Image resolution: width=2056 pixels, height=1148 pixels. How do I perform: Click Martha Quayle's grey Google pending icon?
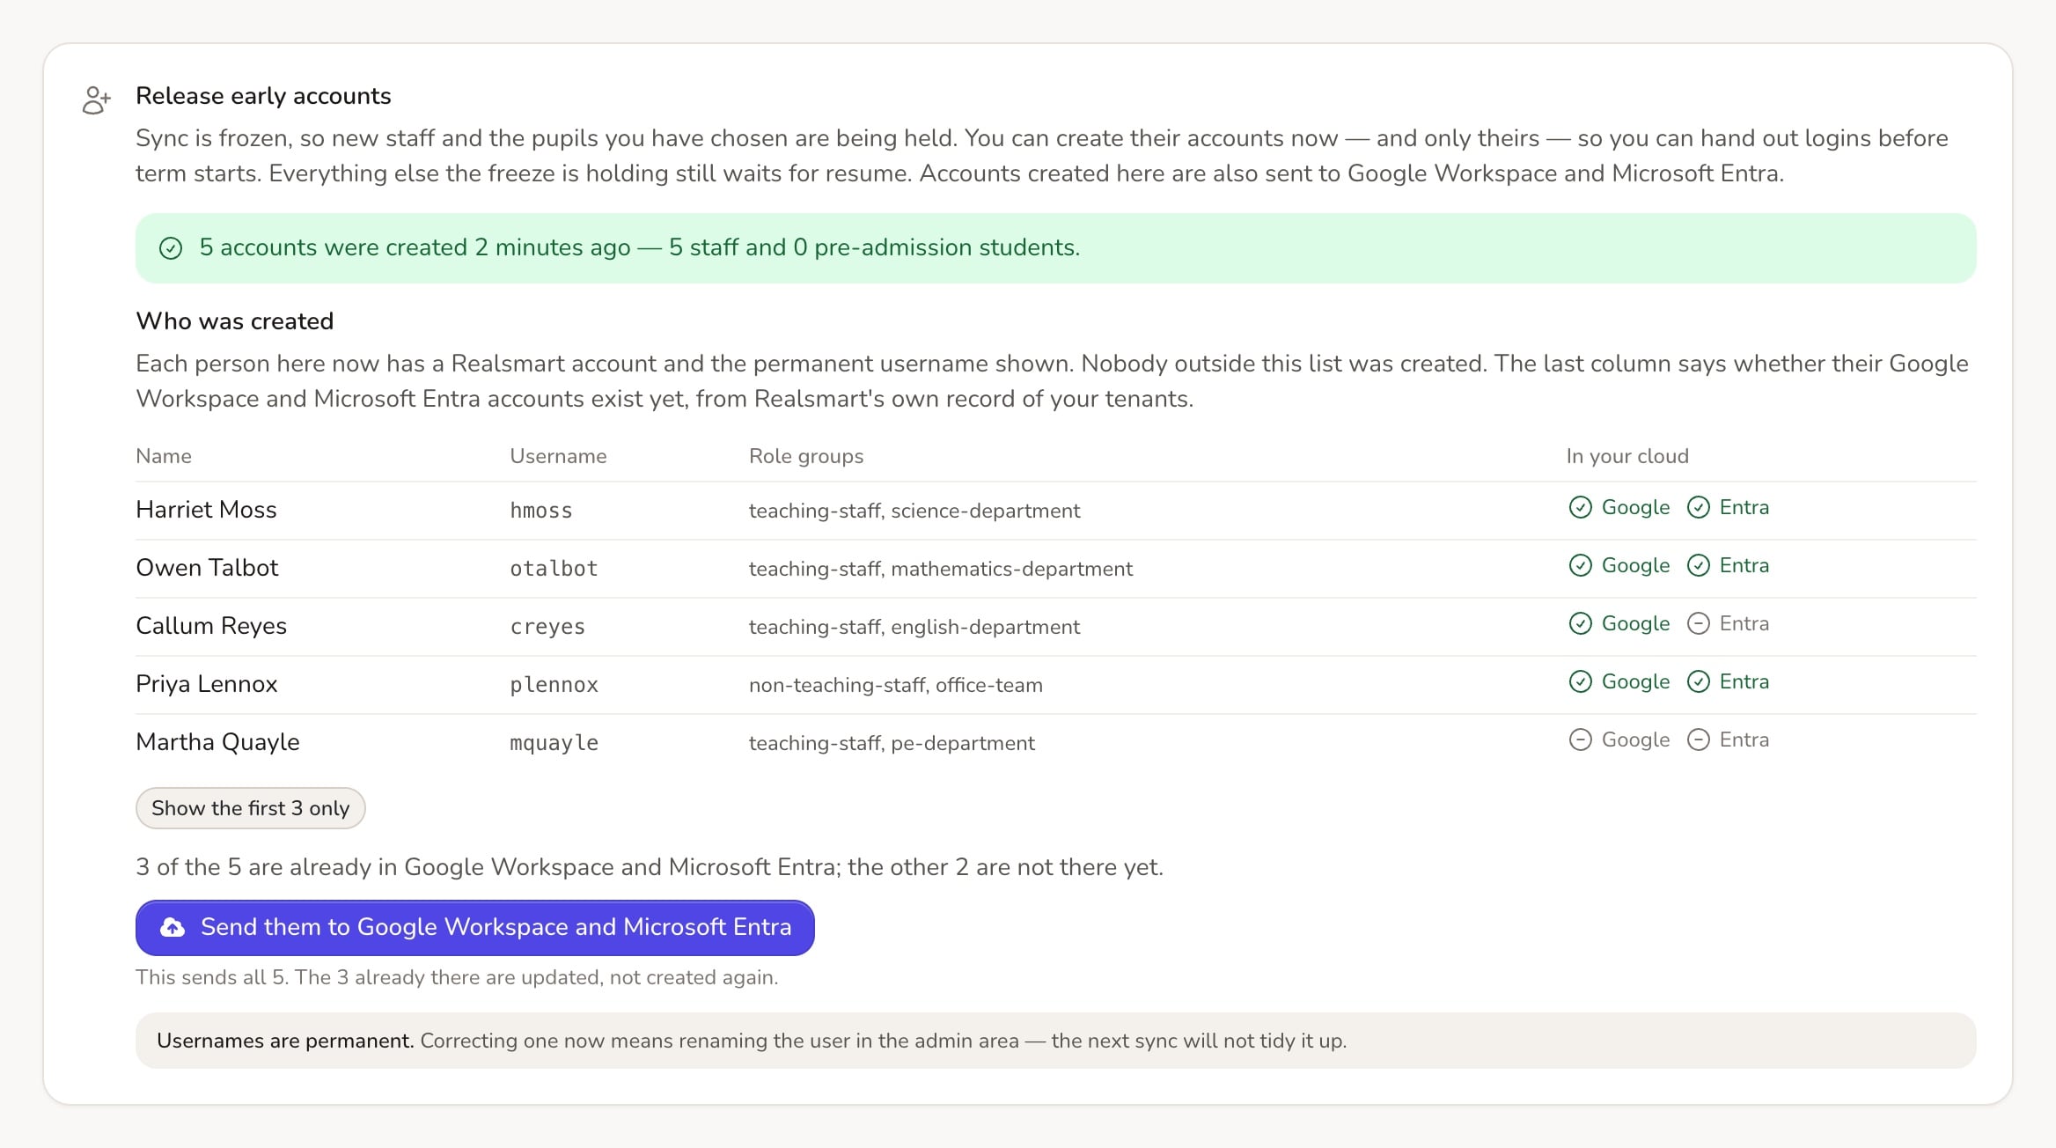[x=1581, y=740]
